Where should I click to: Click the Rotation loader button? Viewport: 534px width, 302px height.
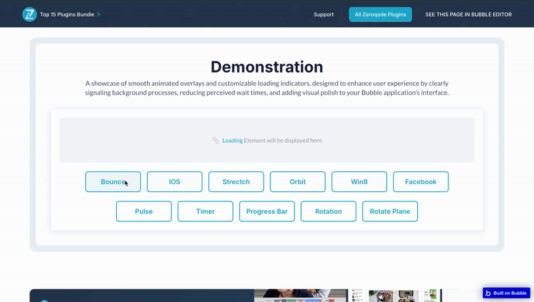[x=328, y=211]
